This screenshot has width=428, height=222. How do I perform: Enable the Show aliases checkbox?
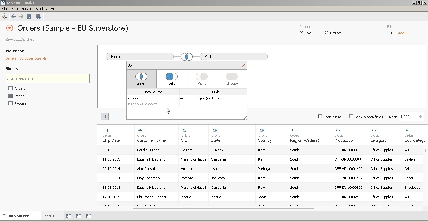(320, 117)
